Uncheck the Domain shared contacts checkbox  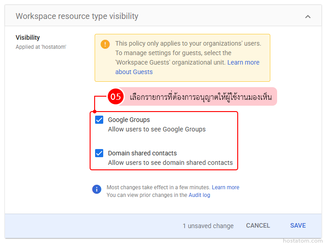coord(99,153)
